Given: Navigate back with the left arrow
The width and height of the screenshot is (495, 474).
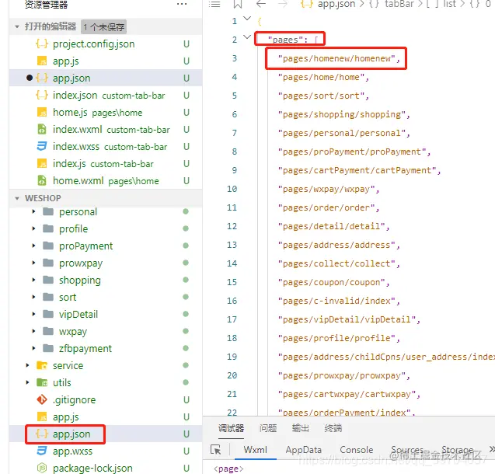Looking at the screenshot, I should point(261,4).
